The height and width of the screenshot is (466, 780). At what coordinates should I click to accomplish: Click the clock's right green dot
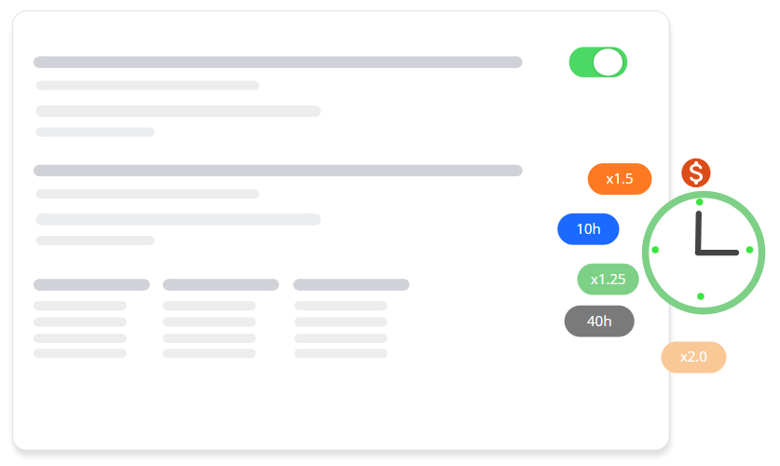point(749,250)
